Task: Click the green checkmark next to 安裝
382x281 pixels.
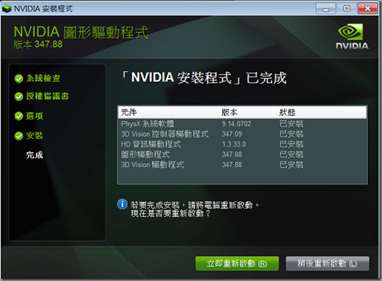Action: coord(19,136)
